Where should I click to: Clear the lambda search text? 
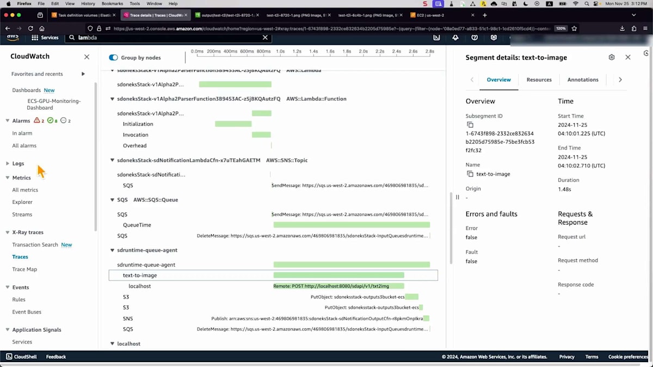(265, 38)
